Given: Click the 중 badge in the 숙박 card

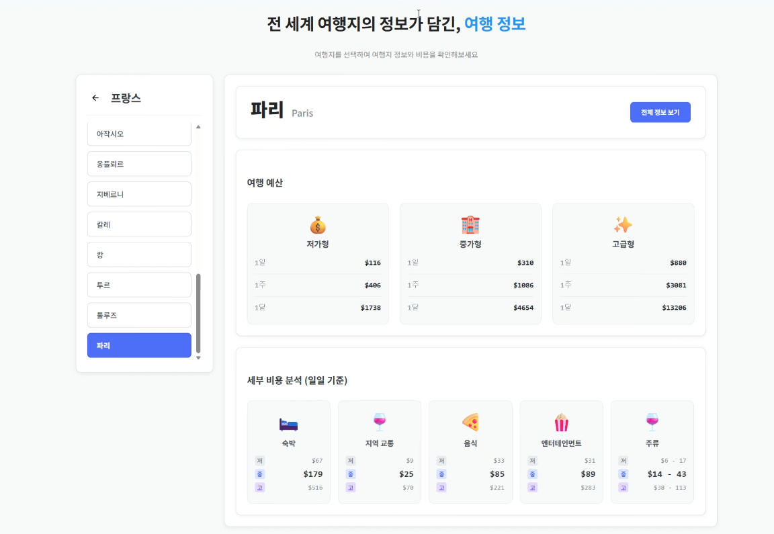Looking at the screenshot, I should [259, 474].
